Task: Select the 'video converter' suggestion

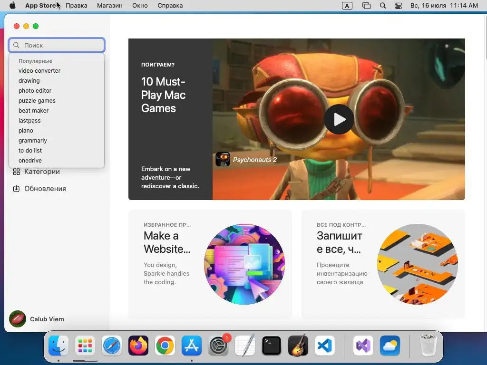Action: click(x=57, y=70)
